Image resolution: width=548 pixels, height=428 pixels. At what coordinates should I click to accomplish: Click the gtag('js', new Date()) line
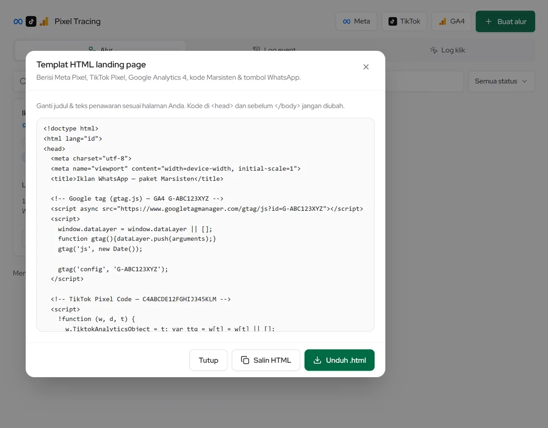pos(100,249)
